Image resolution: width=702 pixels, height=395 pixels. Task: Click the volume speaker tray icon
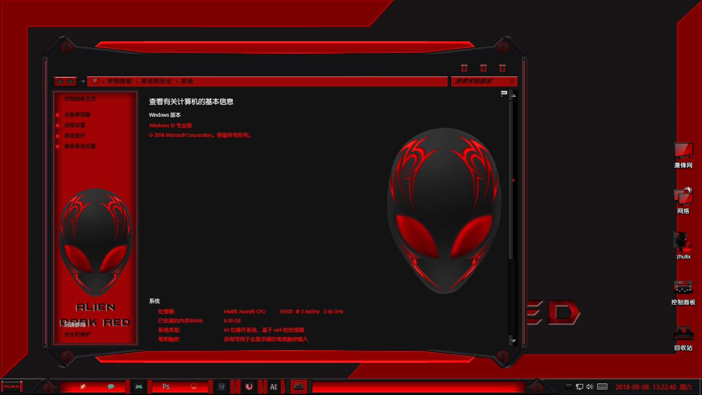(x=589, y=387)
